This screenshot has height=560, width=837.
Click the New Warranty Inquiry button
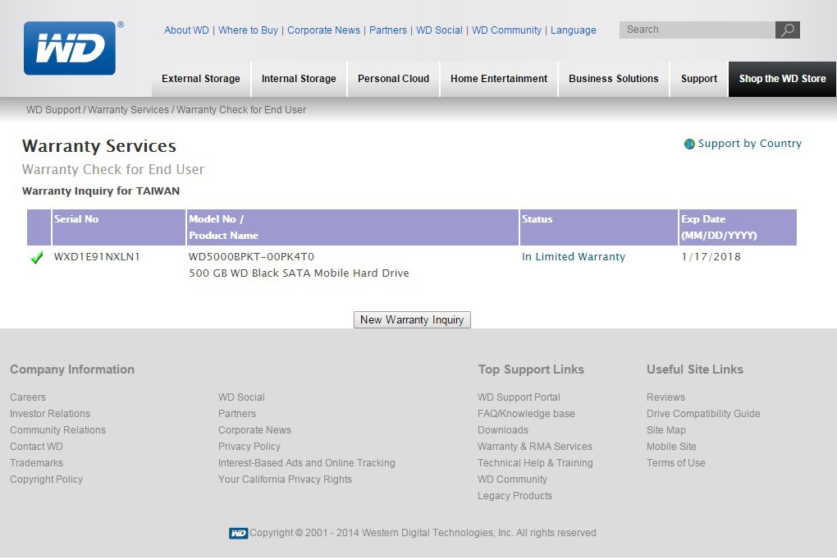(412, 320)
